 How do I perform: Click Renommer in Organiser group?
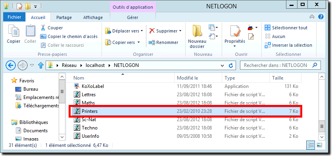pyautogui.click(x=163, y=42)
